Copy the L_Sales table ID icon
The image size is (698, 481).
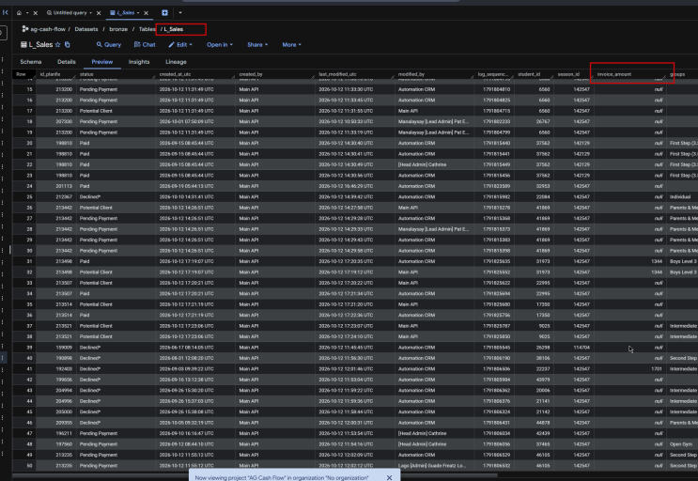click(x=68, y=44)
